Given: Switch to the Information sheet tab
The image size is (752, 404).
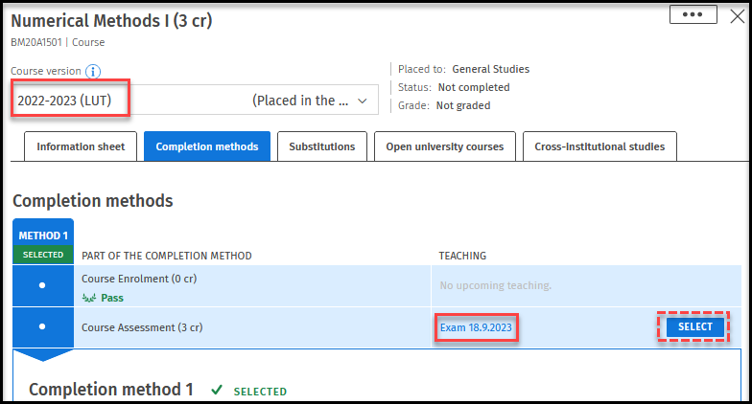Looking at the screenshot, I should pos(81,146).
